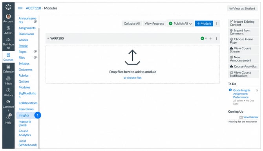The image size is (263, 151).
Task: Collapse the YARP100 module with the triangle
Action: coord(48,38)
